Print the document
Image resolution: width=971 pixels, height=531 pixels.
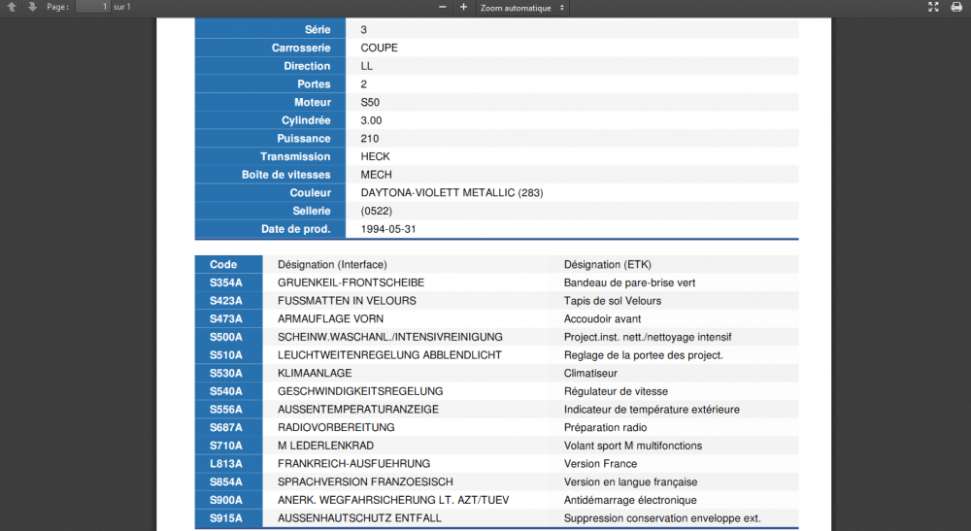click(956, 7)
